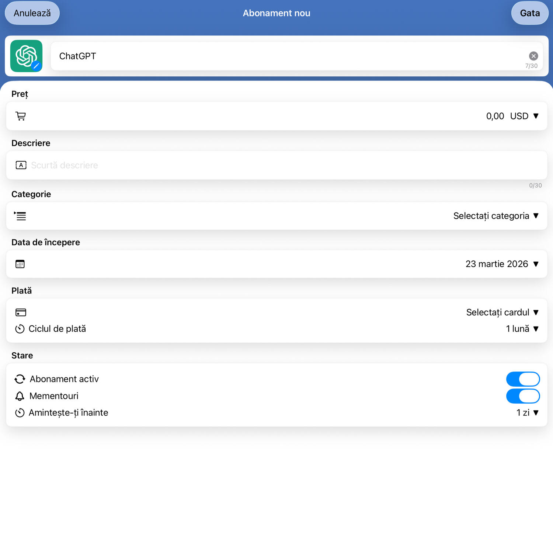The width and height of the screenshot is (553, 553).
Task: Tap the payment cycle clock icon
Action: (20, 329)
